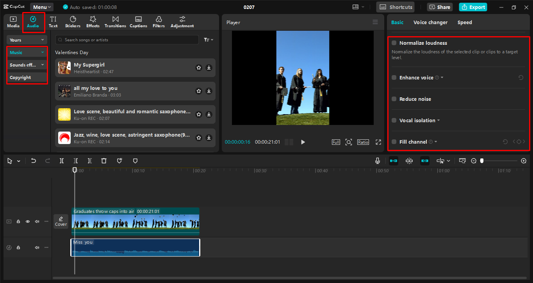Open the Filters panel
Image resolution: width=533 pixels, height=283 pixels.
tap(159, 21)
